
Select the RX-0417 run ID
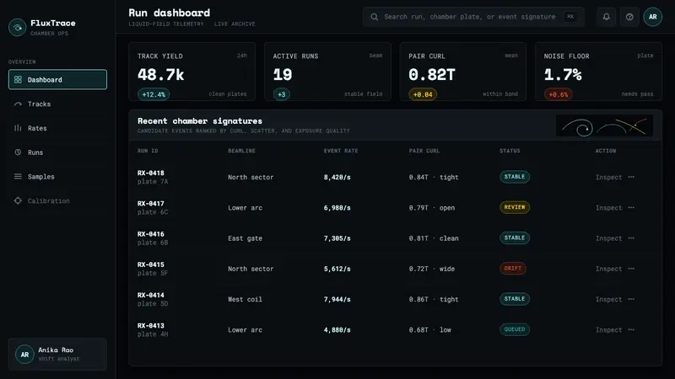click(x=151, y=204)
